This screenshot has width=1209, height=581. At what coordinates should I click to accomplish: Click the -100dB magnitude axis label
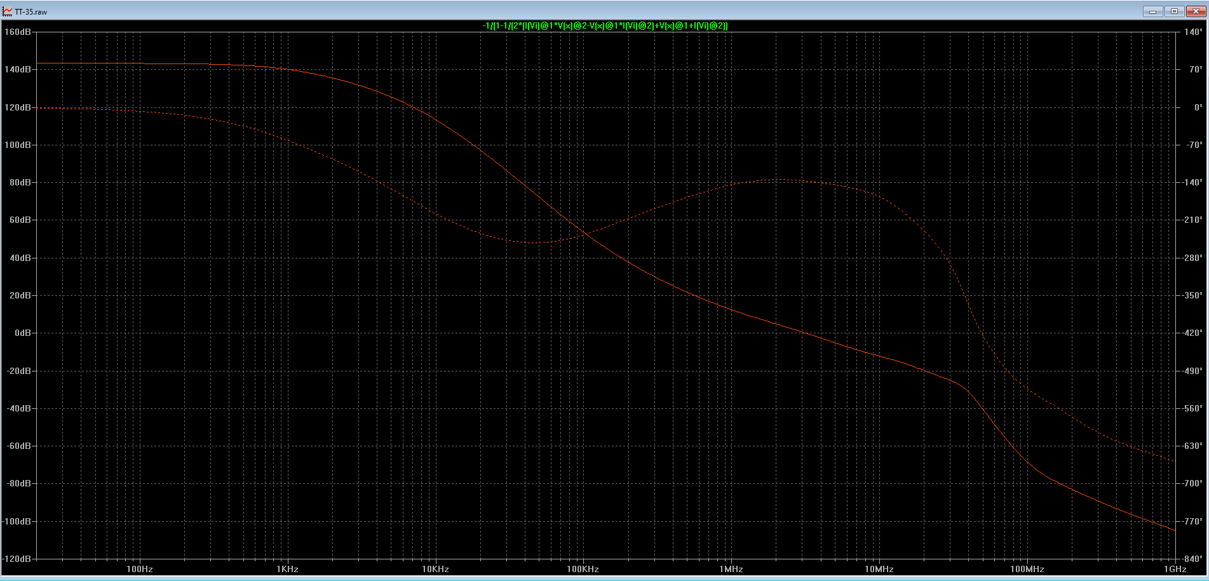[16, 521]
